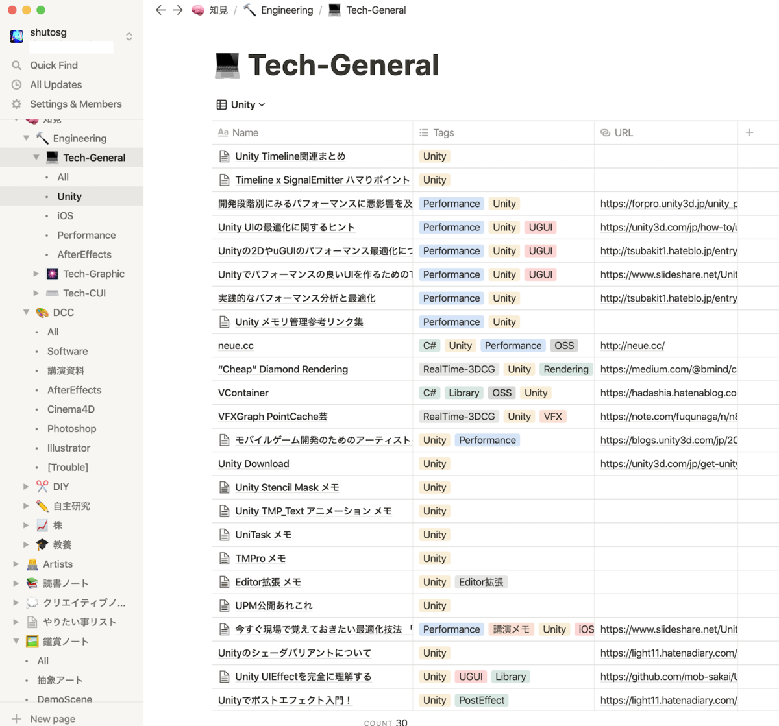Go forward with the right arrow

[x=178, y=10]
